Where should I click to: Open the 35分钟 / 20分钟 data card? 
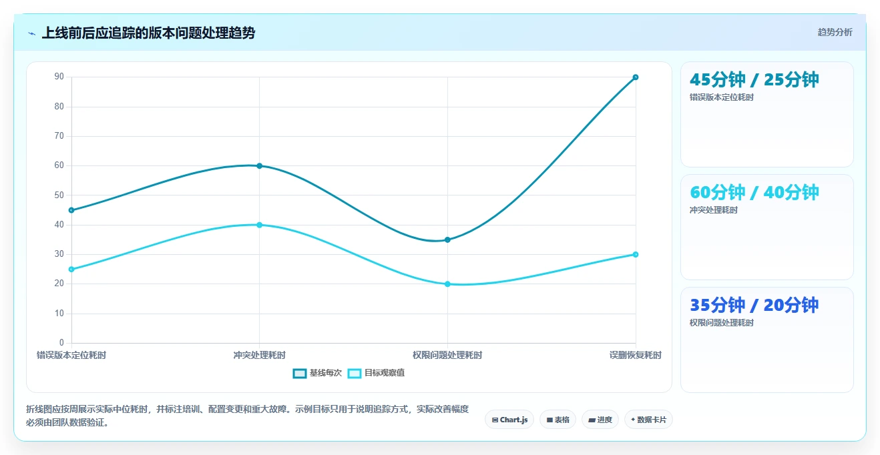click(x=766, y=340)
